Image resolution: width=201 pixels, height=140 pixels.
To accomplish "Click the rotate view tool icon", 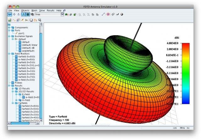I will (x=10, y=14).
